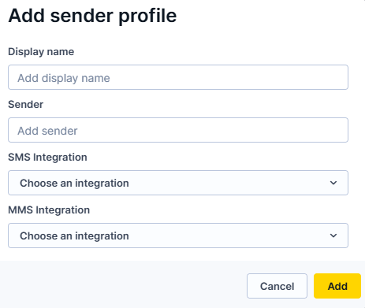The height and width of the screenshot is (308, 365).
Task: Select the SMS Integration label text
Action: (x=47, y=158)
